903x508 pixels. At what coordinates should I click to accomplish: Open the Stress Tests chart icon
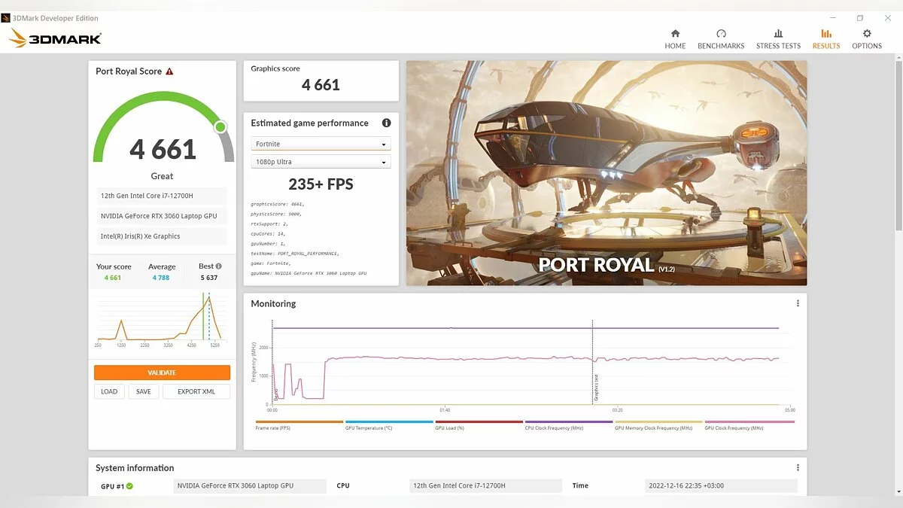[778, 33]
